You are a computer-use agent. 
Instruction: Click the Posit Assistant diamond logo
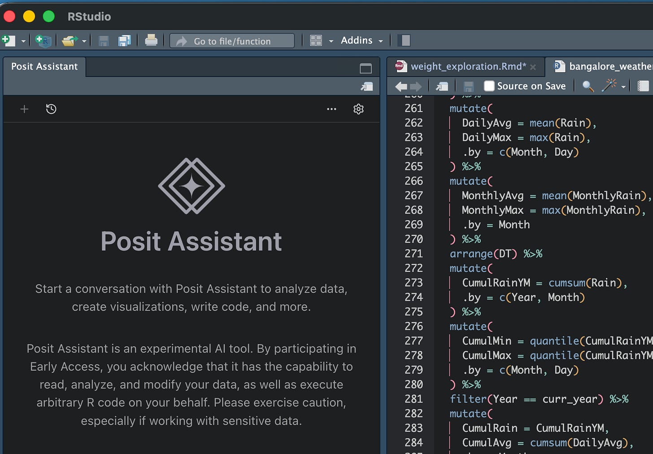(x=192, y=186)
